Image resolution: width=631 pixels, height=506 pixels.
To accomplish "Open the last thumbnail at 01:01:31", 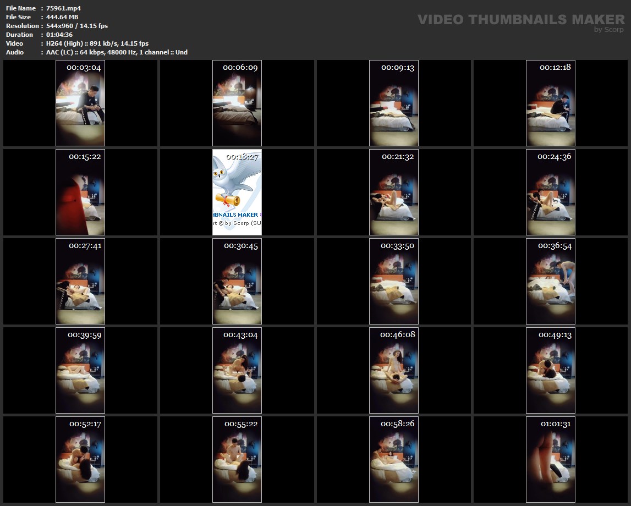I will click(x=551, y=460).
